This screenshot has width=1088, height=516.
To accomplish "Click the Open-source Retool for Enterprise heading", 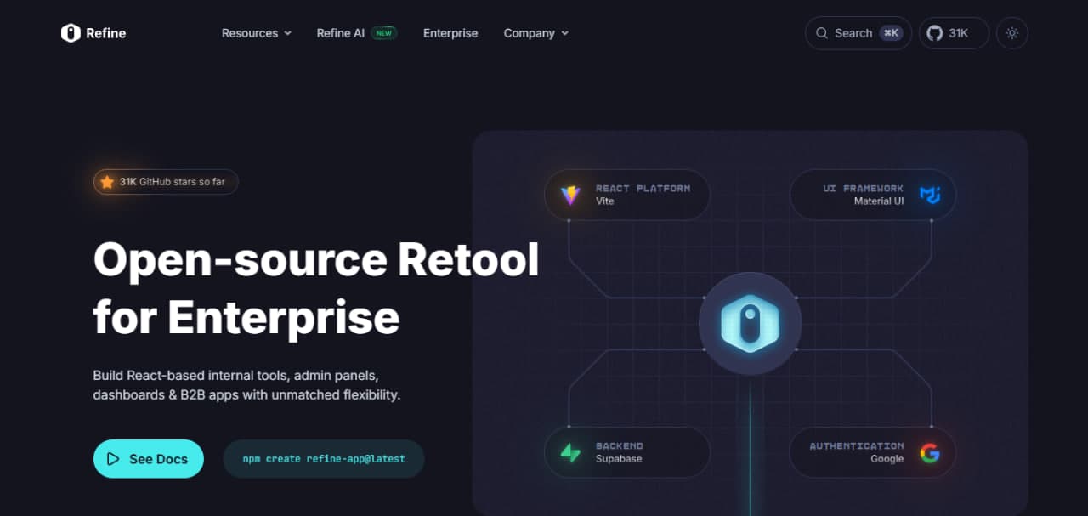I will (x=316, y=288).
